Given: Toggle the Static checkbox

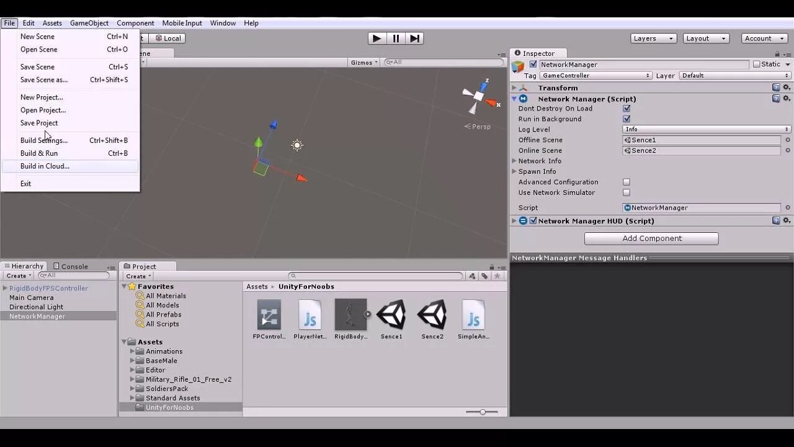Looking at the screenshot, I should [x=756, y=64].
